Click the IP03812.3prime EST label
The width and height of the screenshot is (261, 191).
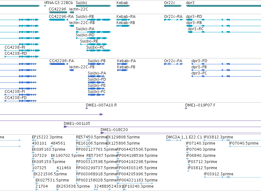(218, 137)
